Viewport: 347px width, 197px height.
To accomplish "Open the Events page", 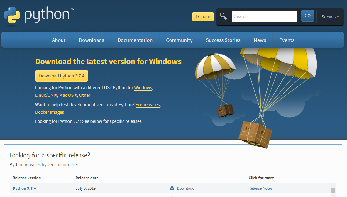I will coord(287,40).
